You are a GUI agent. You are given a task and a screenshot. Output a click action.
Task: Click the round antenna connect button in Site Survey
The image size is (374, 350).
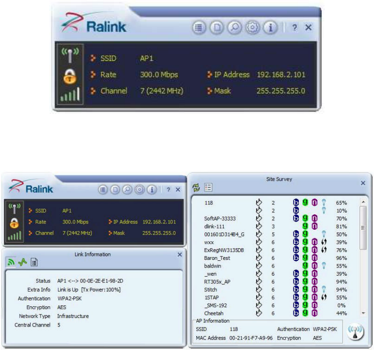(356, 332)
